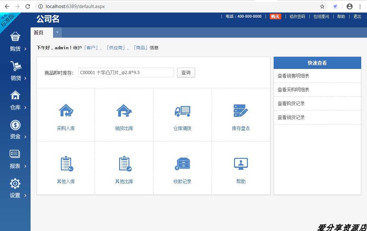367x231 pixels.
Task: Click the 仓库调拨 label text
Action: 182,128
